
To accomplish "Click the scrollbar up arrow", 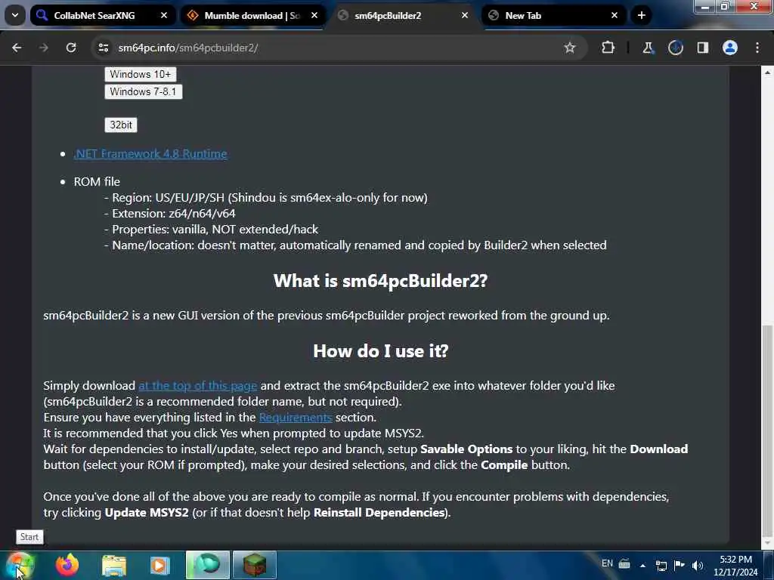I will point(768,72).
